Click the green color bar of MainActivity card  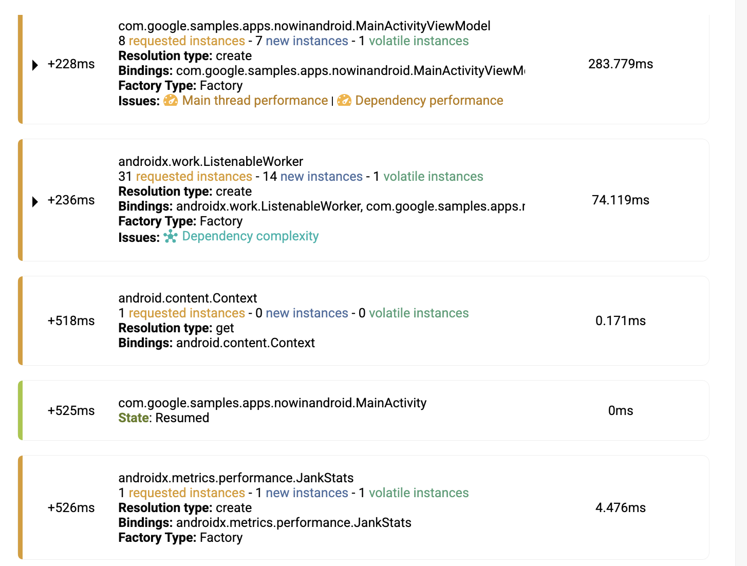click(20, 410)
